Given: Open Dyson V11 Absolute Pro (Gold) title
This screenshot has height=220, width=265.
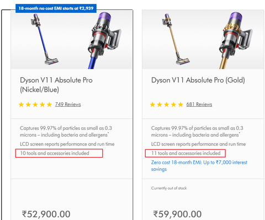Looking at the screenshot, I should (198, 80).
